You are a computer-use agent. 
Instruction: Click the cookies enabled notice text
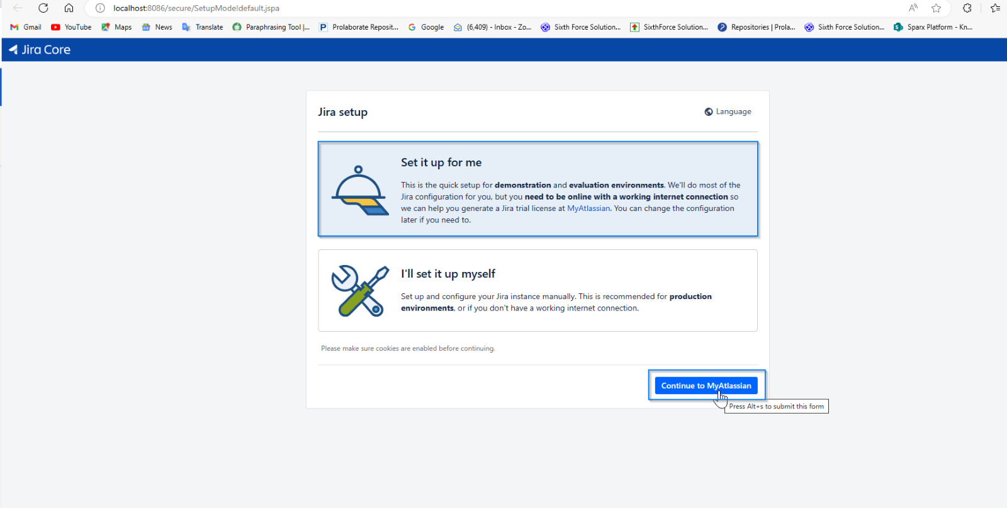408,348
